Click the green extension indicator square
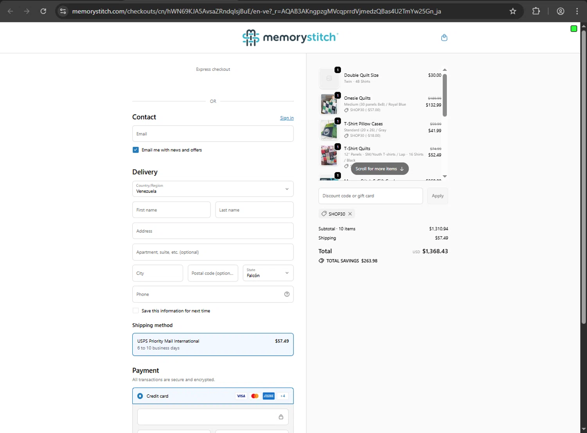587x433 pixels. click(574, 29)
